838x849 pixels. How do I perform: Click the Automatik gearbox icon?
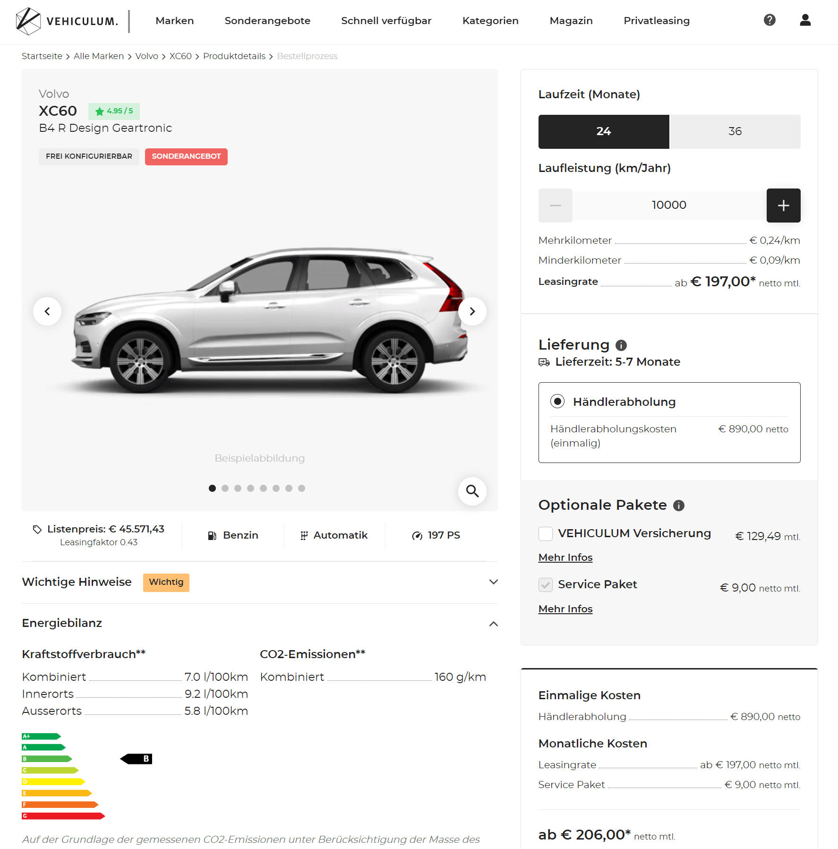304,535
